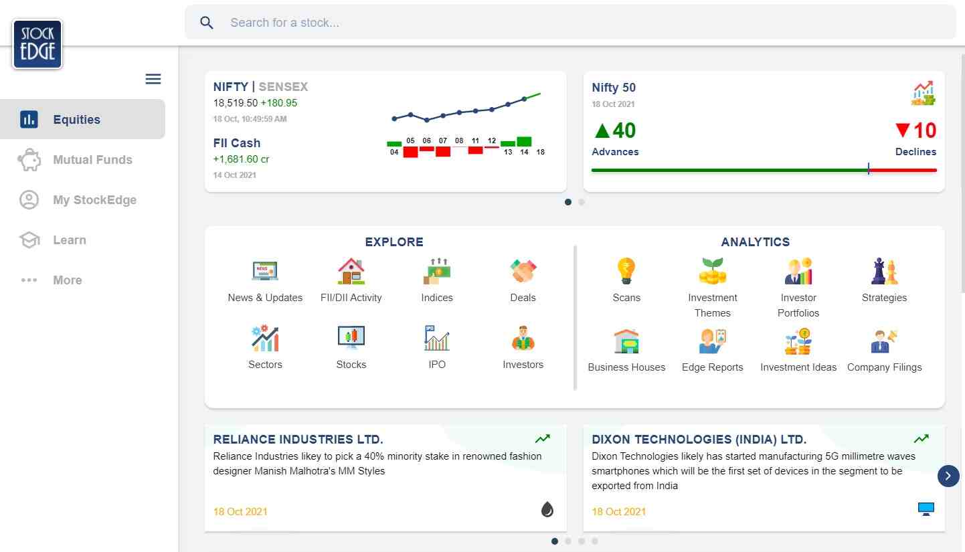Click FII cash value +1,681.60 cr
Image resolution: width=965 pixels, height=552 pixels.
tap(242, 159)
